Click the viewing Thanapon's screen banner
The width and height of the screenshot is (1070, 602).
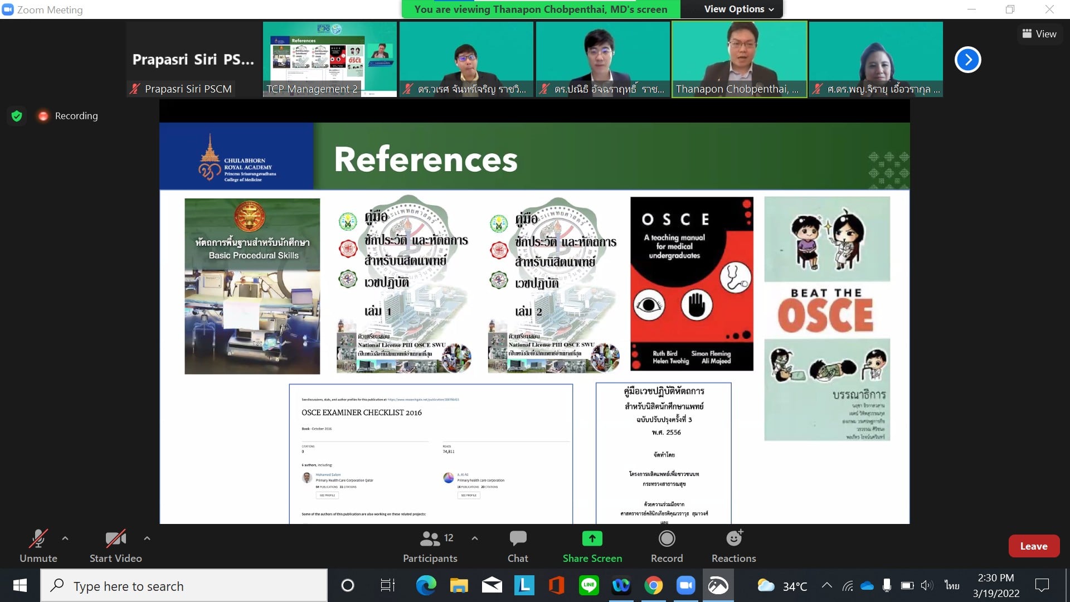[x=541, y=9]
